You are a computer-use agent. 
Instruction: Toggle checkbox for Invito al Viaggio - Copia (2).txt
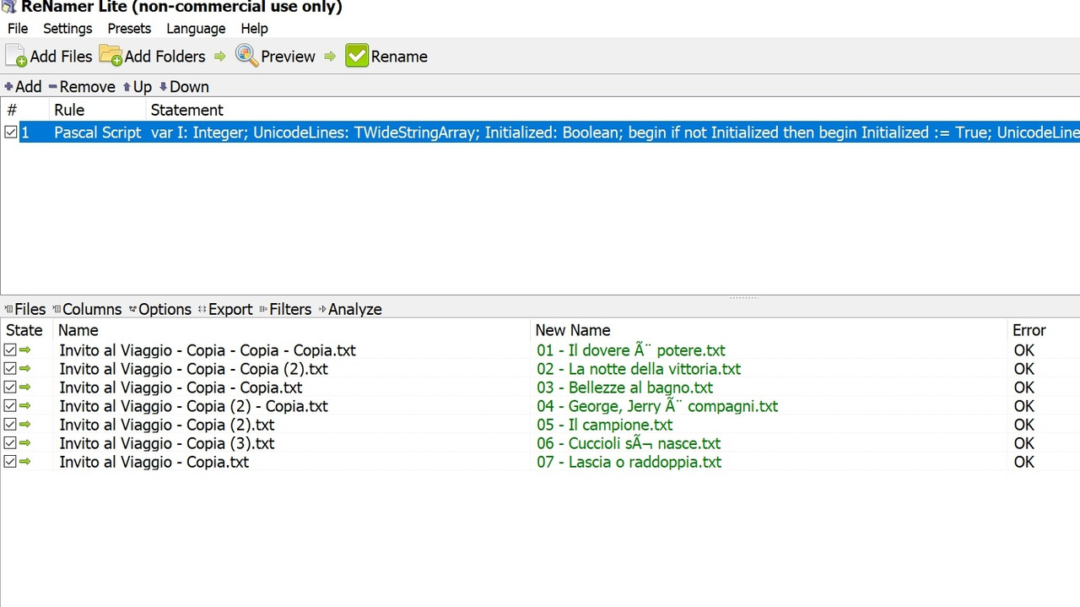click(10, 424)
